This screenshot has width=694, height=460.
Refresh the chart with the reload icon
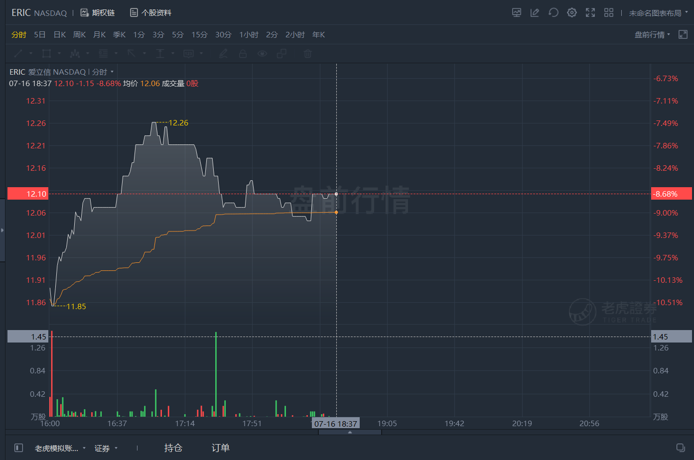click(553, 12)
